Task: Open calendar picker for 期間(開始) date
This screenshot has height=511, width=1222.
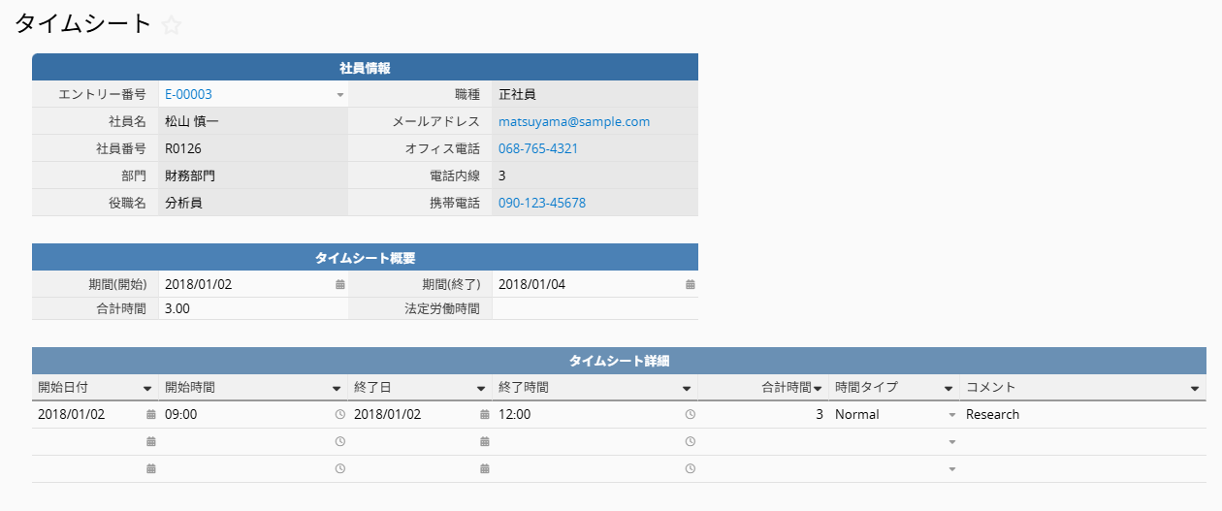Action: tap(339, 285)
